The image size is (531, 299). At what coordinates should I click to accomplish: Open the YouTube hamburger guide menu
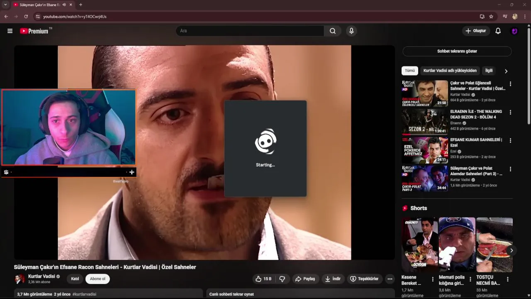10,31
